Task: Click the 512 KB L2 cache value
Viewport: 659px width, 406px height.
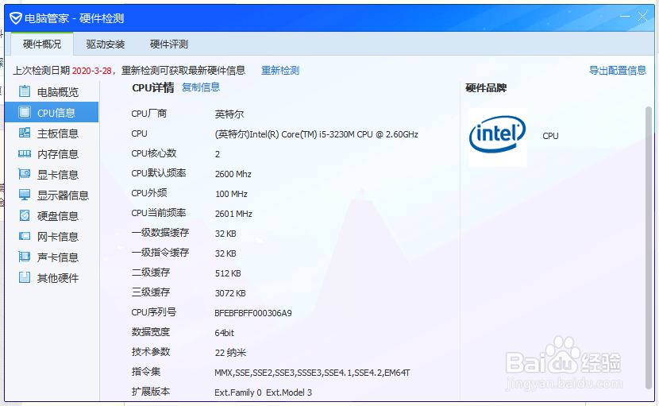Action: [x=228, y=273]
